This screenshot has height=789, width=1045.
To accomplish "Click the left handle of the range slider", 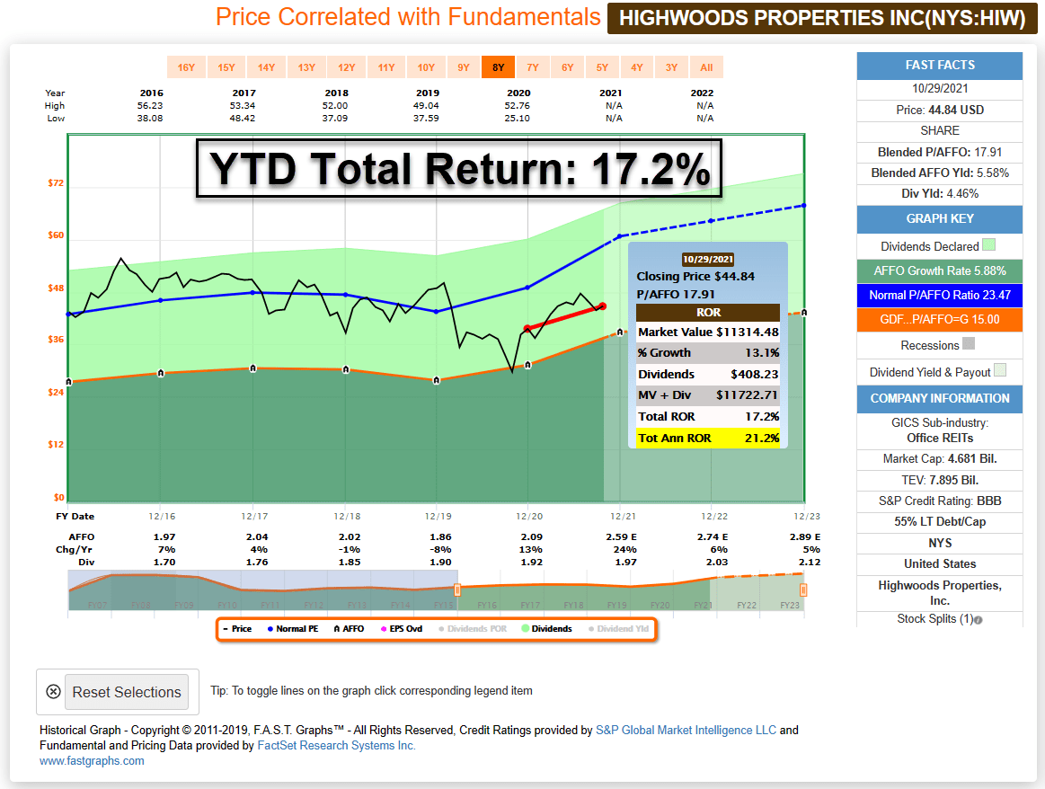I will [457, 590].
